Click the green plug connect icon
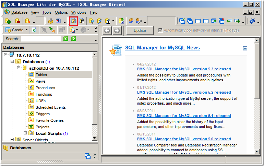This screenshot has height=166, width=264. tap(52, 30)
